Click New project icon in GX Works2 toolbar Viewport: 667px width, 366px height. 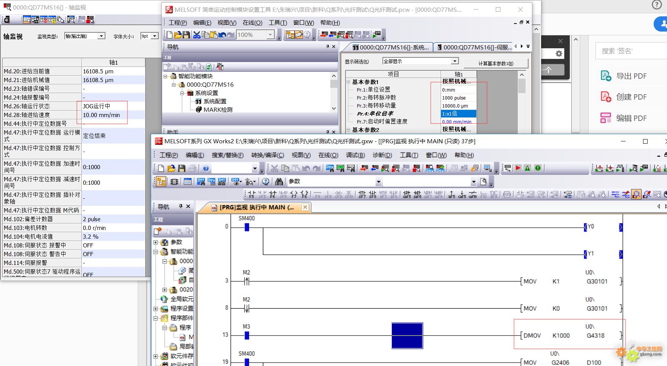tap(161, 168)
